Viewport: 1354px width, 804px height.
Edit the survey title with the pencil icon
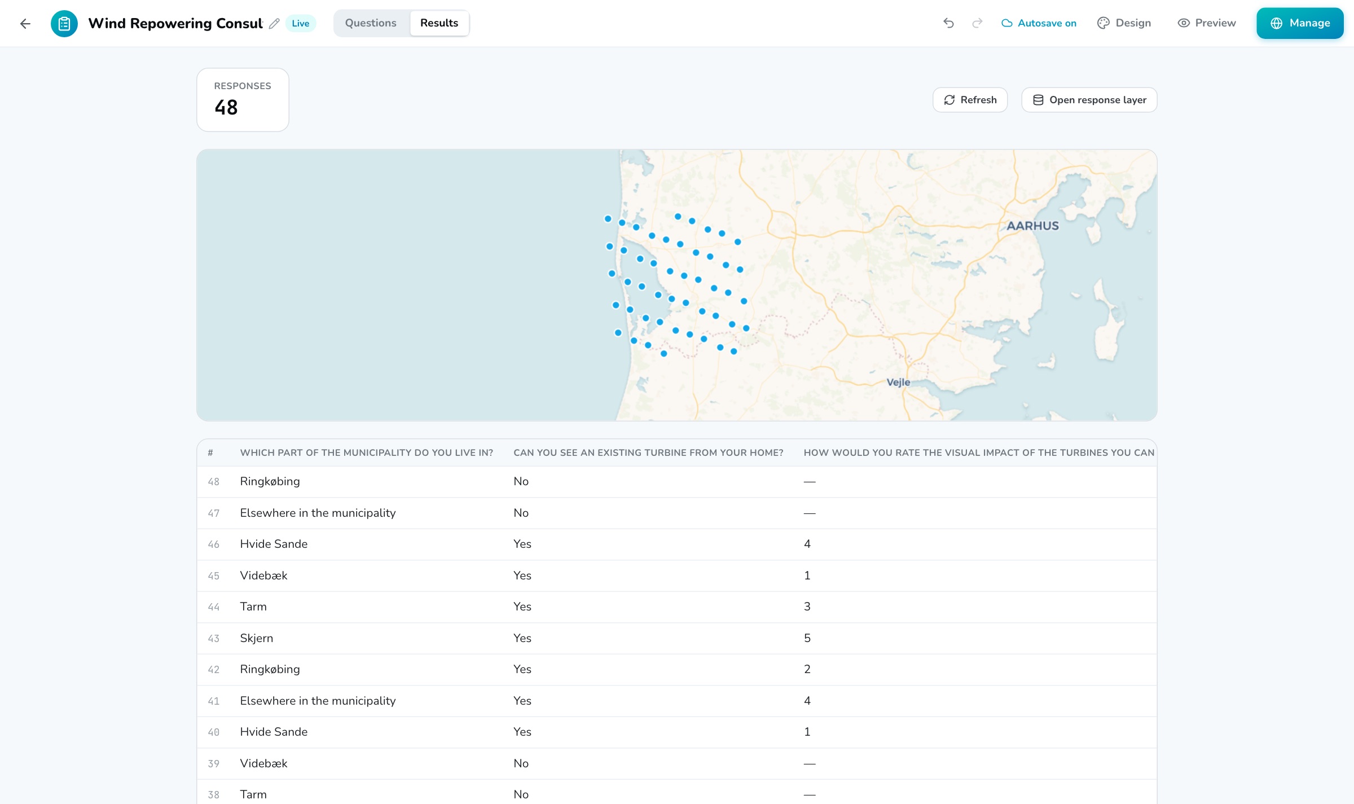(x=274, y=23)
